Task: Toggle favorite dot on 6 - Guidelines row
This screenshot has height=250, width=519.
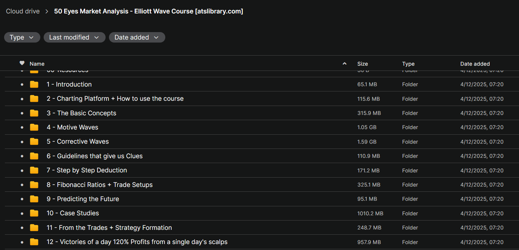Action: (x=22, y=156)
